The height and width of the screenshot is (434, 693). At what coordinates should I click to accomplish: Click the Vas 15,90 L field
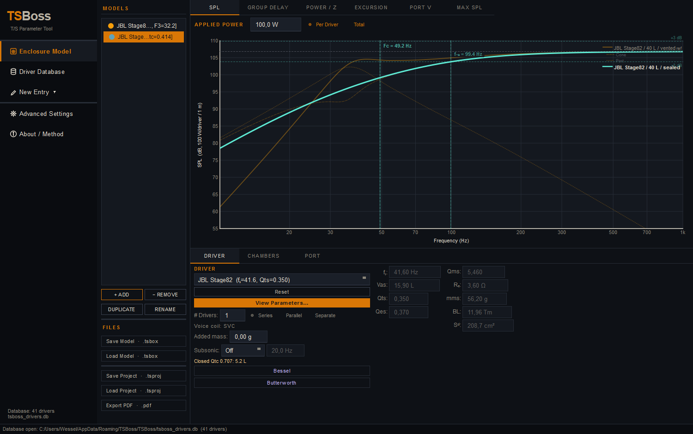(x=414, y=285)
